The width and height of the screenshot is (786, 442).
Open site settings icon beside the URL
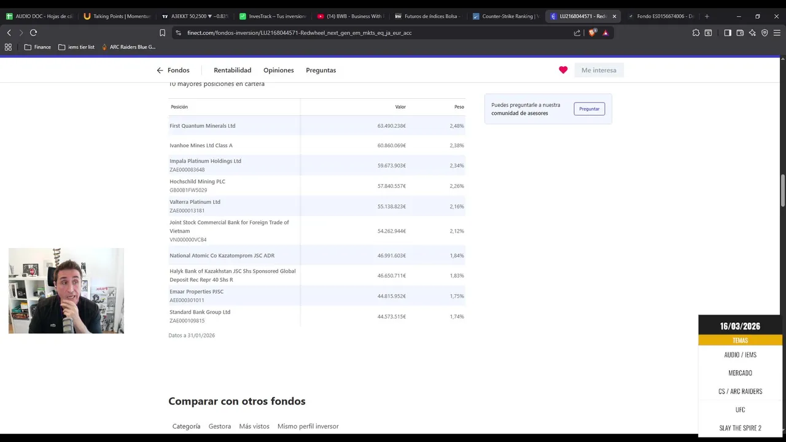click(x=178, y=33)
